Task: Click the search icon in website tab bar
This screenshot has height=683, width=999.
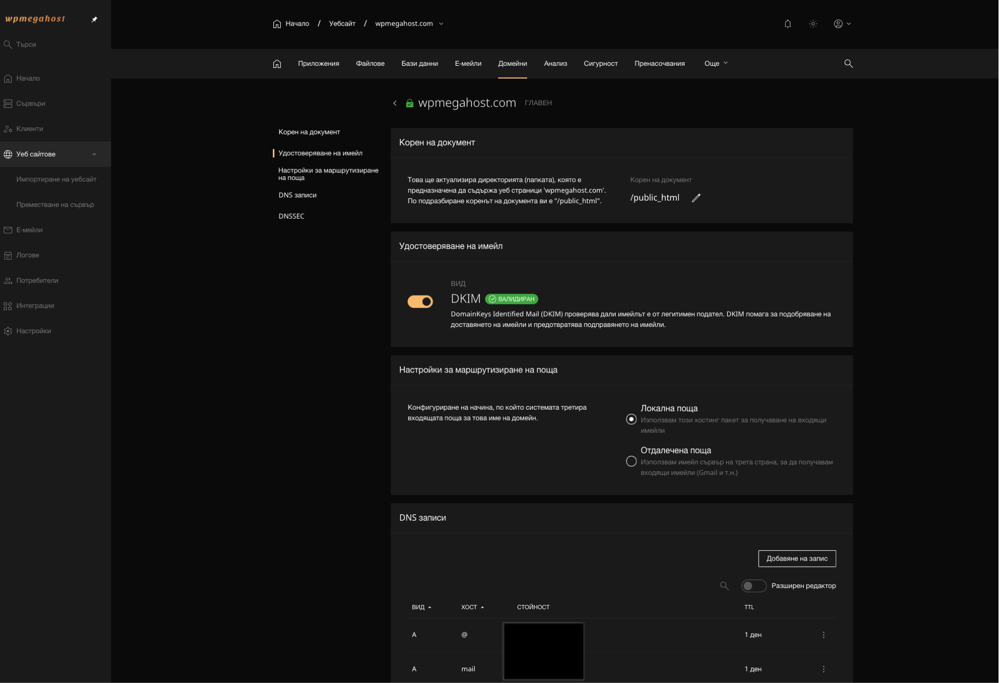Action: [x=848, y=64]
